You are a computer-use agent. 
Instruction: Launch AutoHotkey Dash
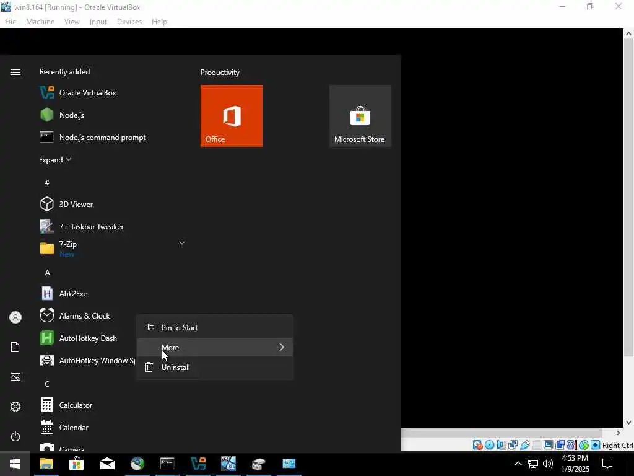(79, 338)
